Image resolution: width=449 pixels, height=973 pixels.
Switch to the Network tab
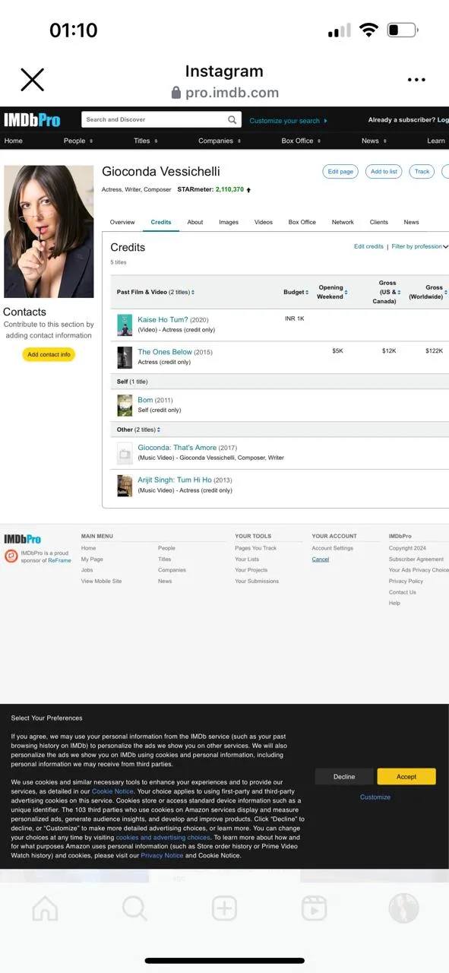(343, 222)
